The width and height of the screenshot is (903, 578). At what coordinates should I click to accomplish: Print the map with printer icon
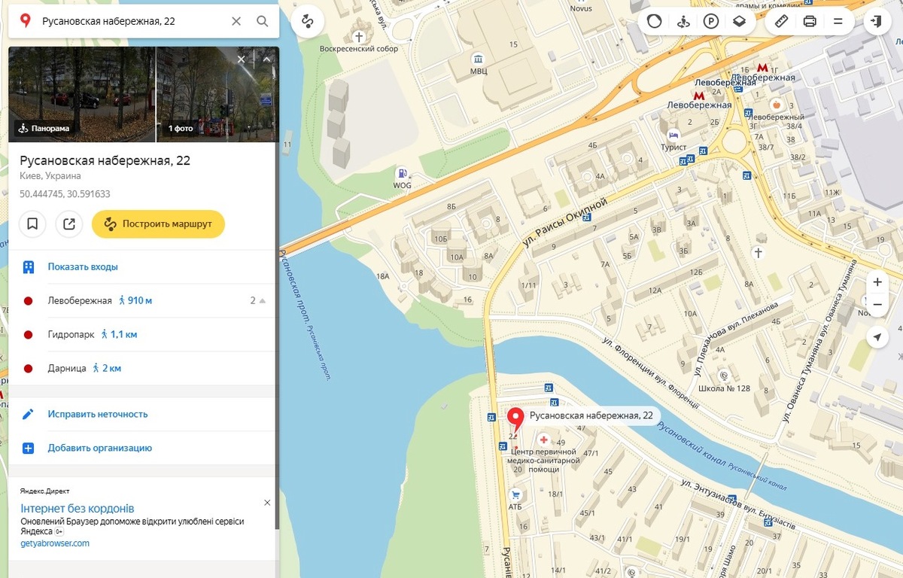tap(810, 21)
